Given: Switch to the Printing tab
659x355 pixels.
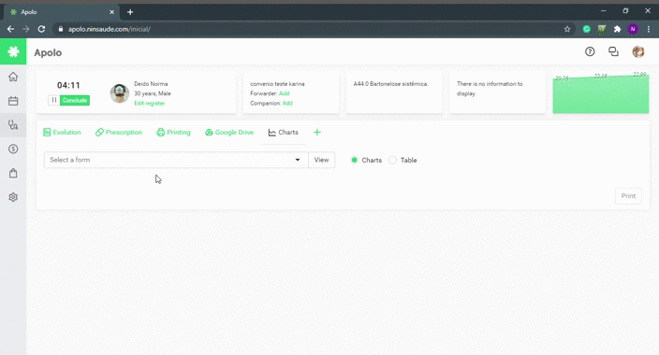Looking at the screenshot, I should [173, 132].
